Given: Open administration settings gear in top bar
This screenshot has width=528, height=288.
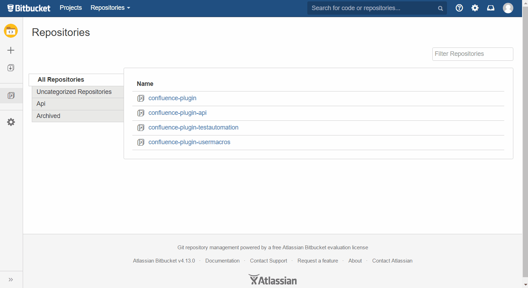Looking at the screenshot, I should (x=475, y=8).
